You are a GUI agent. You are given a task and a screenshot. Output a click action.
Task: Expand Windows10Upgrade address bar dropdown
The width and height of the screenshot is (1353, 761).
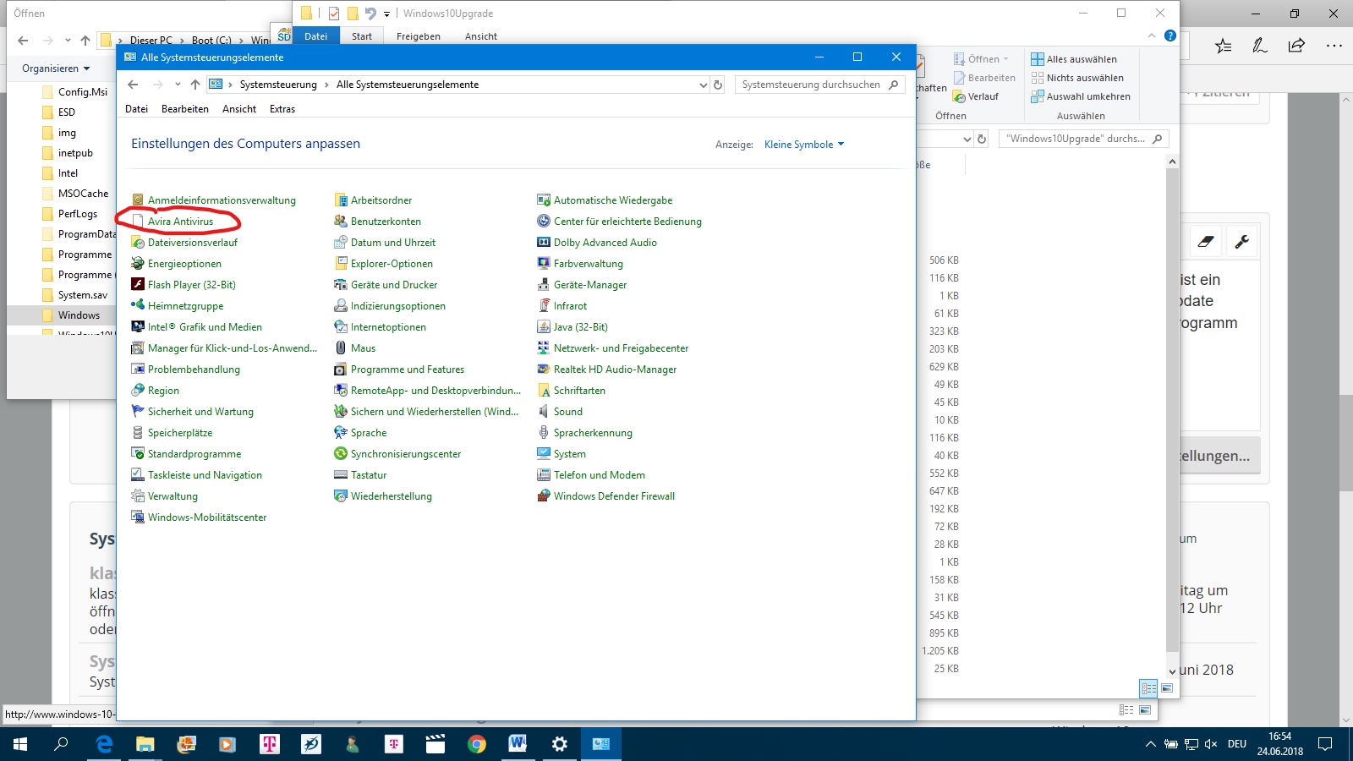pyautogui.click(x=967, y=139)
